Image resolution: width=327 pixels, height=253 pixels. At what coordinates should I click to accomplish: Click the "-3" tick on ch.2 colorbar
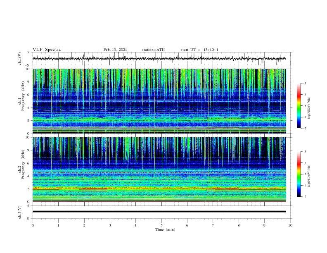[x=304, y=152]
